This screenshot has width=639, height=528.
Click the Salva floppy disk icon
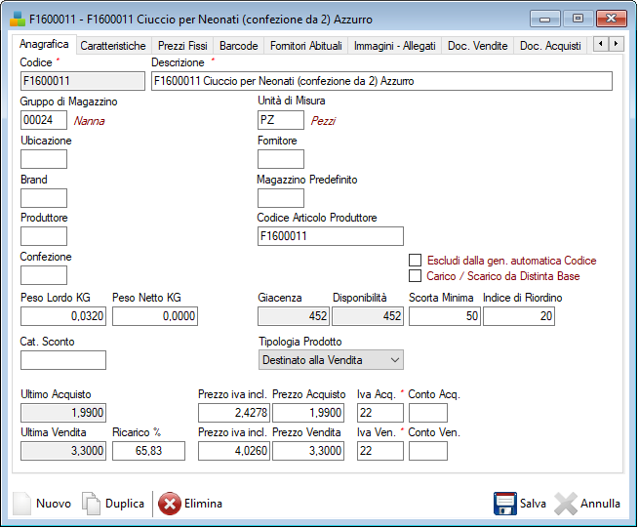click(x=504, y=504)
